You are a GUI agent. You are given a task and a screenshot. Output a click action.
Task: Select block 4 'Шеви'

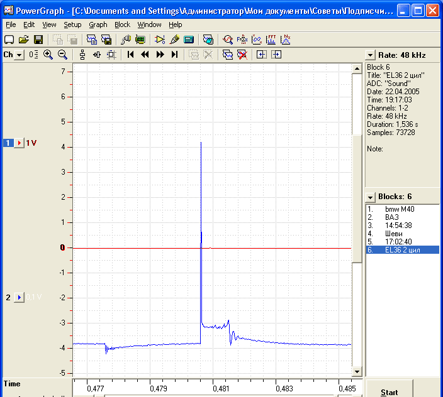coord(402,234)
